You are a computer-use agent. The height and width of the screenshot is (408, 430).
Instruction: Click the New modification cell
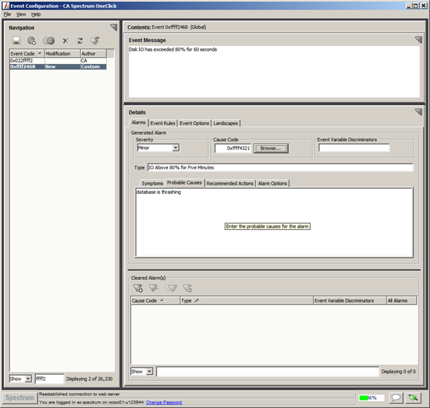point(63,67)
